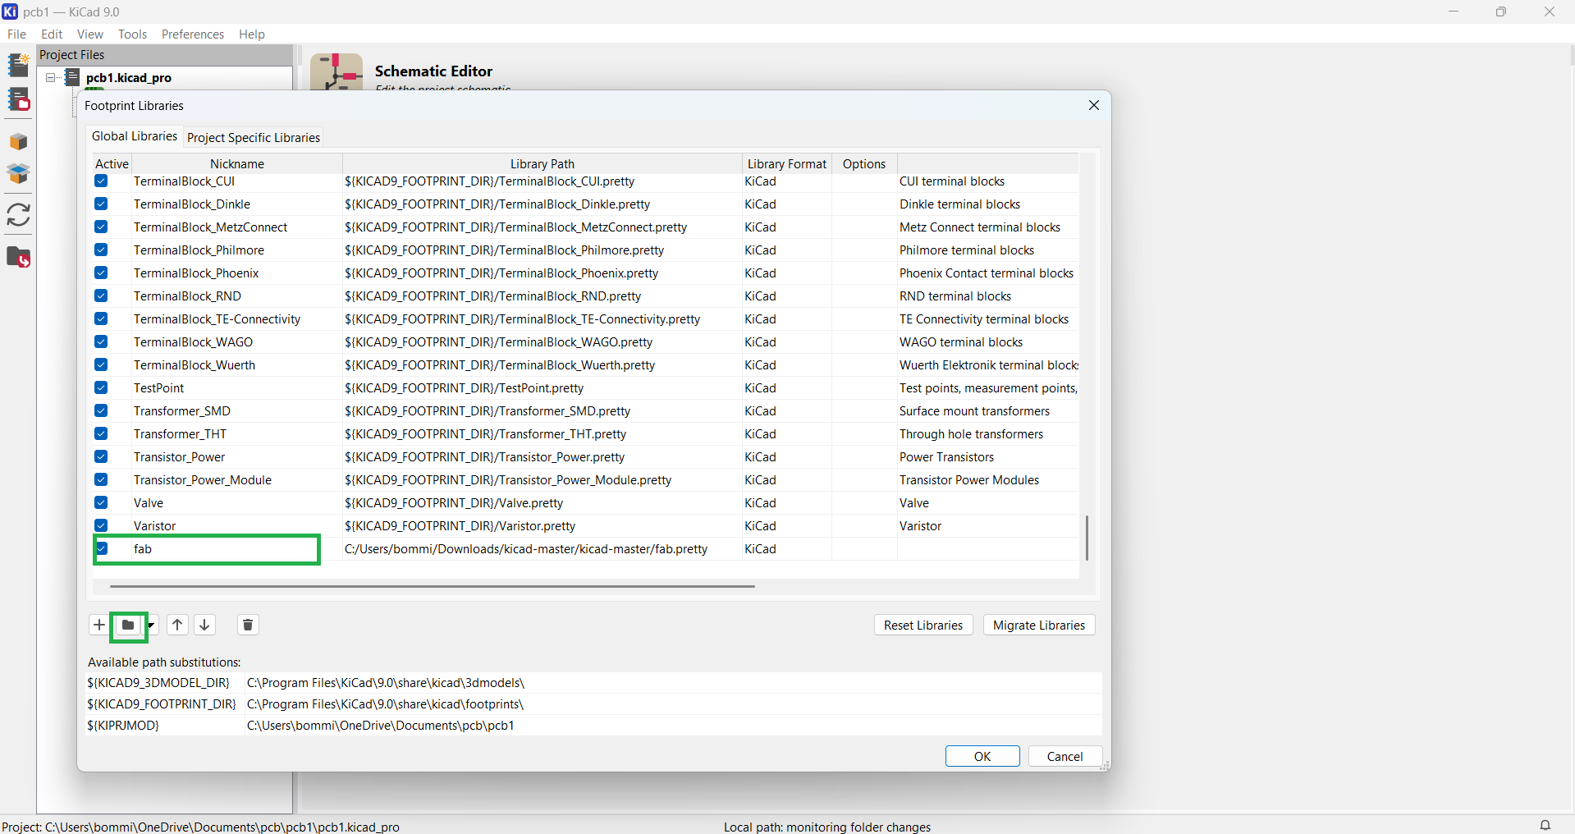
Task: Click Migrate Libraries button
Action: 1039,625
